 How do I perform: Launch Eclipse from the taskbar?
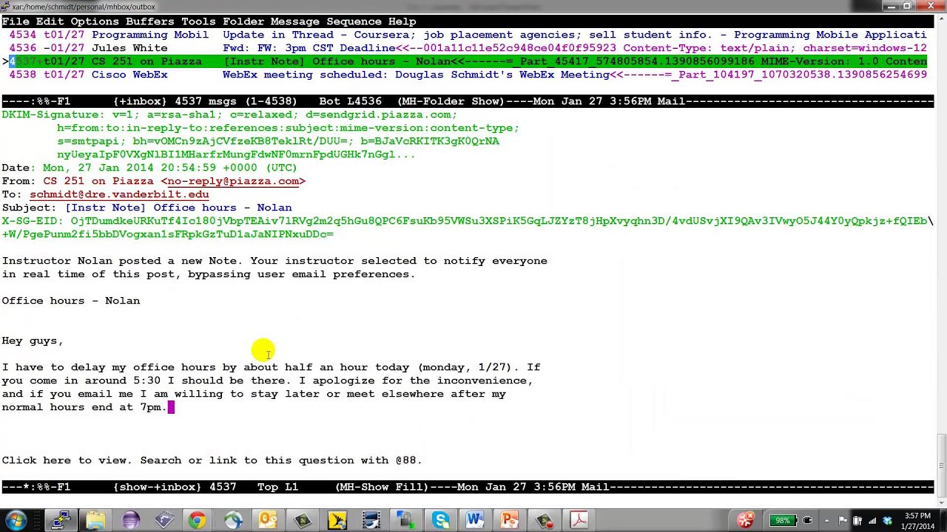click(x=130, y=520)
